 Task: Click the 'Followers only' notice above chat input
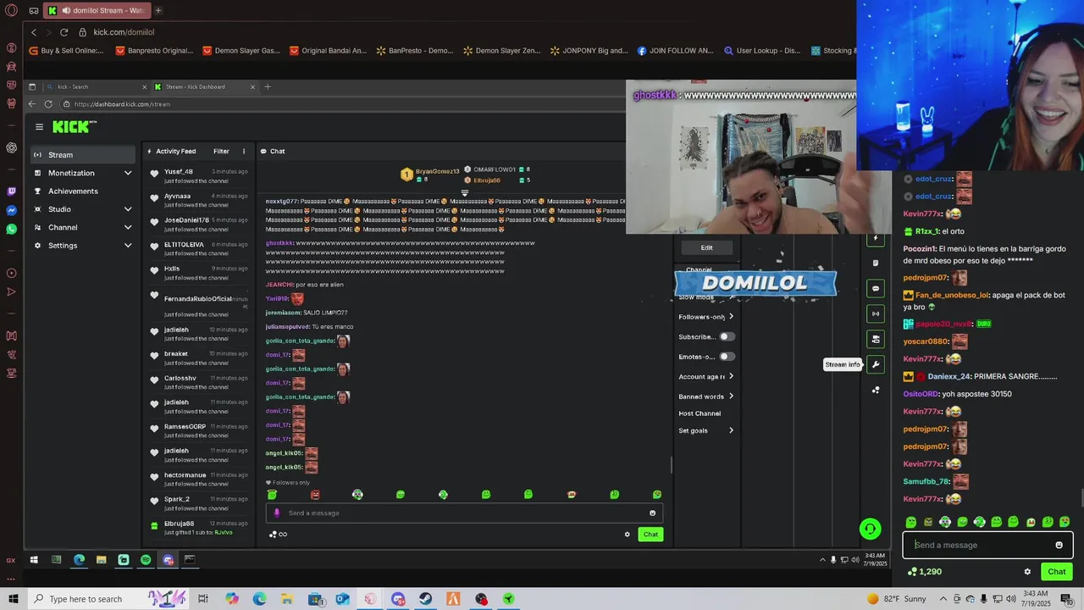pos(288,483)
